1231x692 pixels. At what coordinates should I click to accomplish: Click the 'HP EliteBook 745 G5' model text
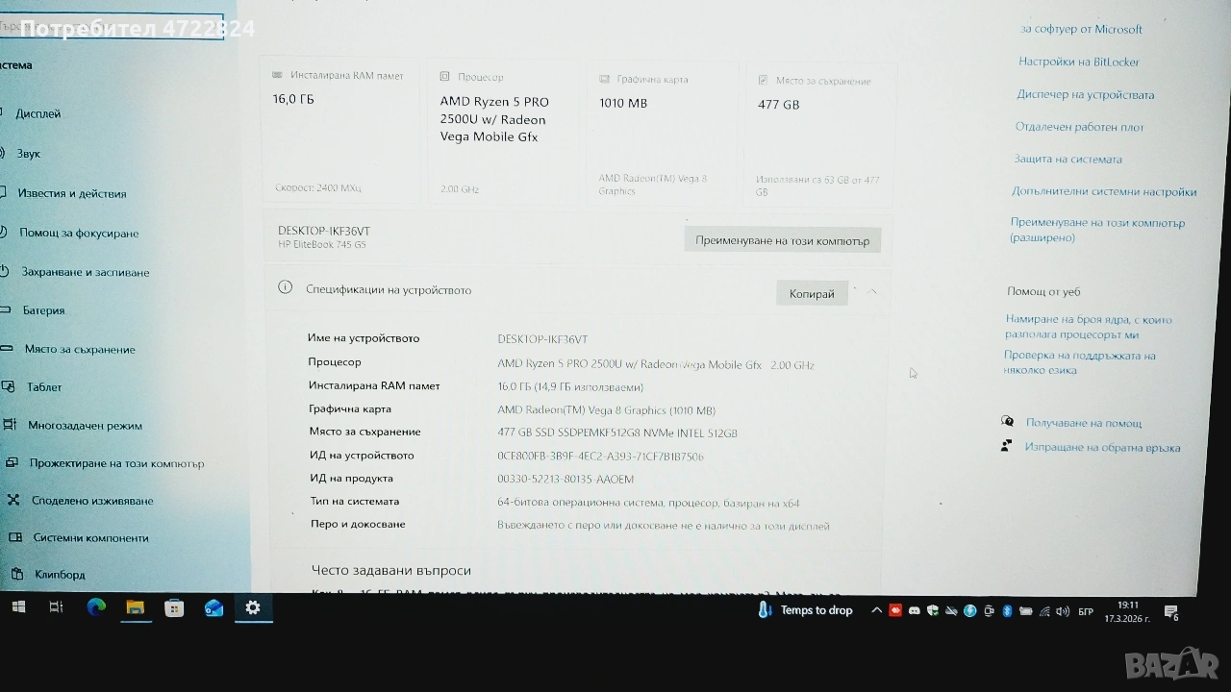pyautogui.click(x=322, y=244)
